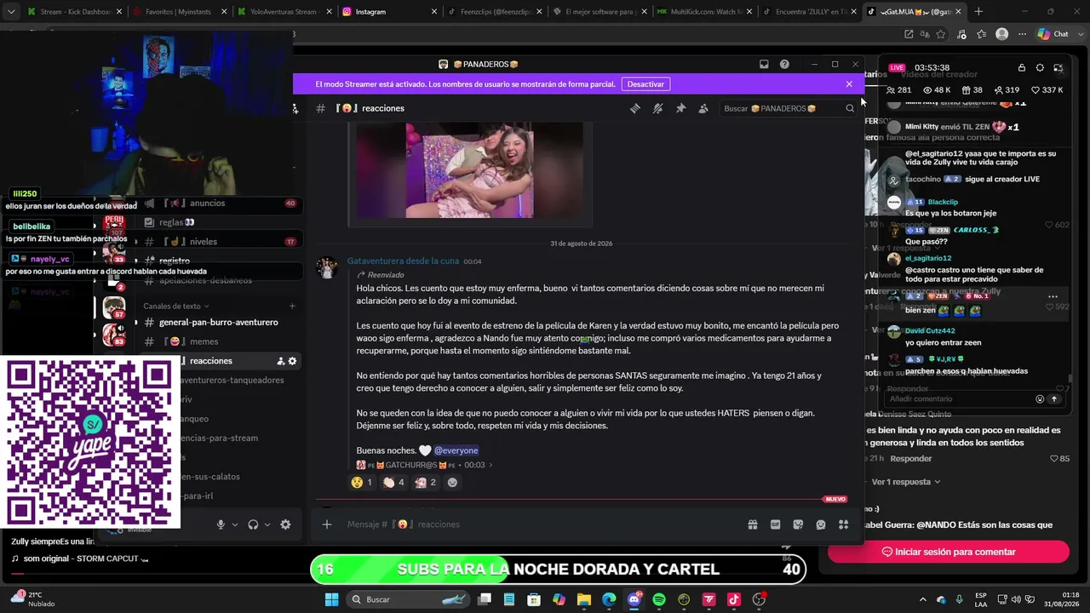The width and height of the screenshot is (1090, 613).
Task: Send the TikTok live comment
Action: click(1054, 398)
